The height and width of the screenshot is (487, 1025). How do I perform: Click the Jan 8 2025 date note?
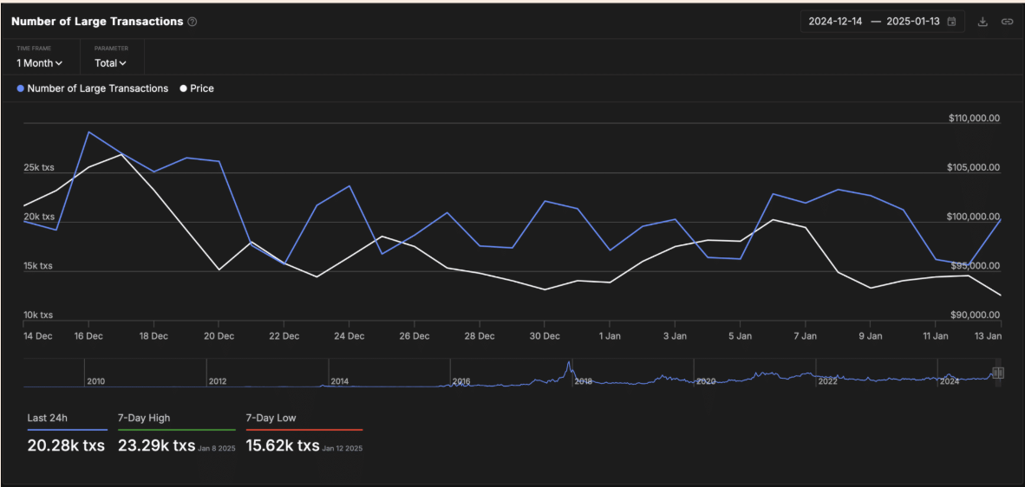(215, 449)
